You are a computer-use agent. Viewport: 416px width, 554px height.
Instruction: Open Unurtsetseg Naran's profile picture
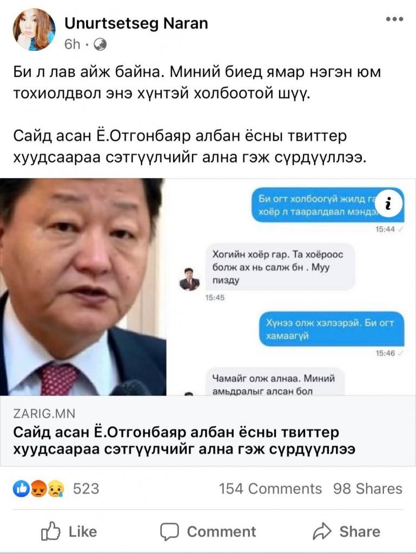(34, 30)
